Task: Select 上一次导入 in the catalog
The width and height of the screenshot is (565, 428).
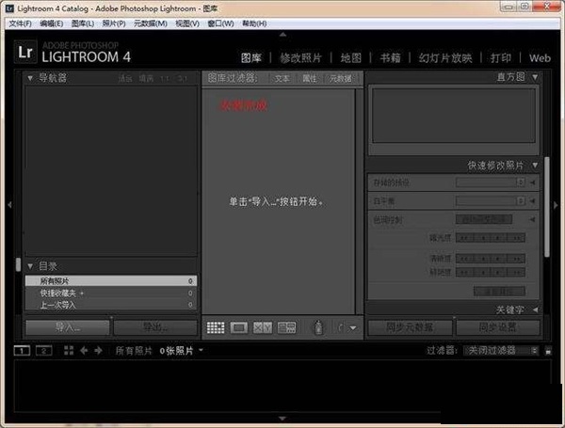Action: pos(111,306)
